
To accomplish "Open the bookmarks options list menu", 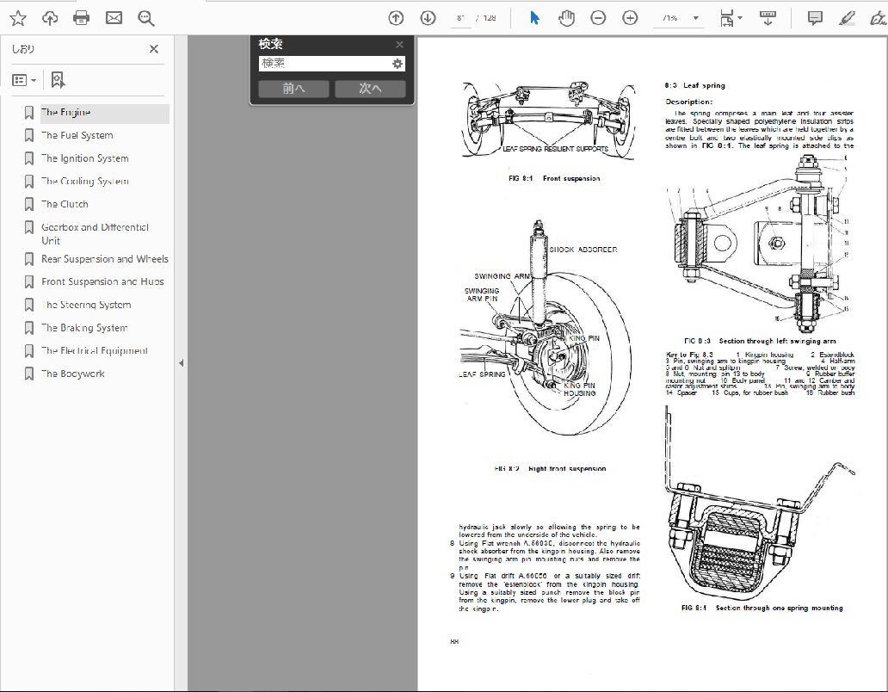I will pyautogui.click(x=24, y=80).
